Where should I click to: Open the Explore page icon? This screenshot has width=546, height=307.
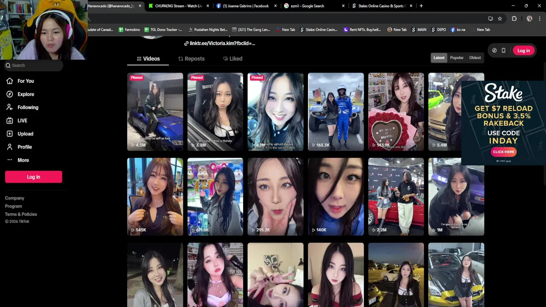[x=10, y=94]
